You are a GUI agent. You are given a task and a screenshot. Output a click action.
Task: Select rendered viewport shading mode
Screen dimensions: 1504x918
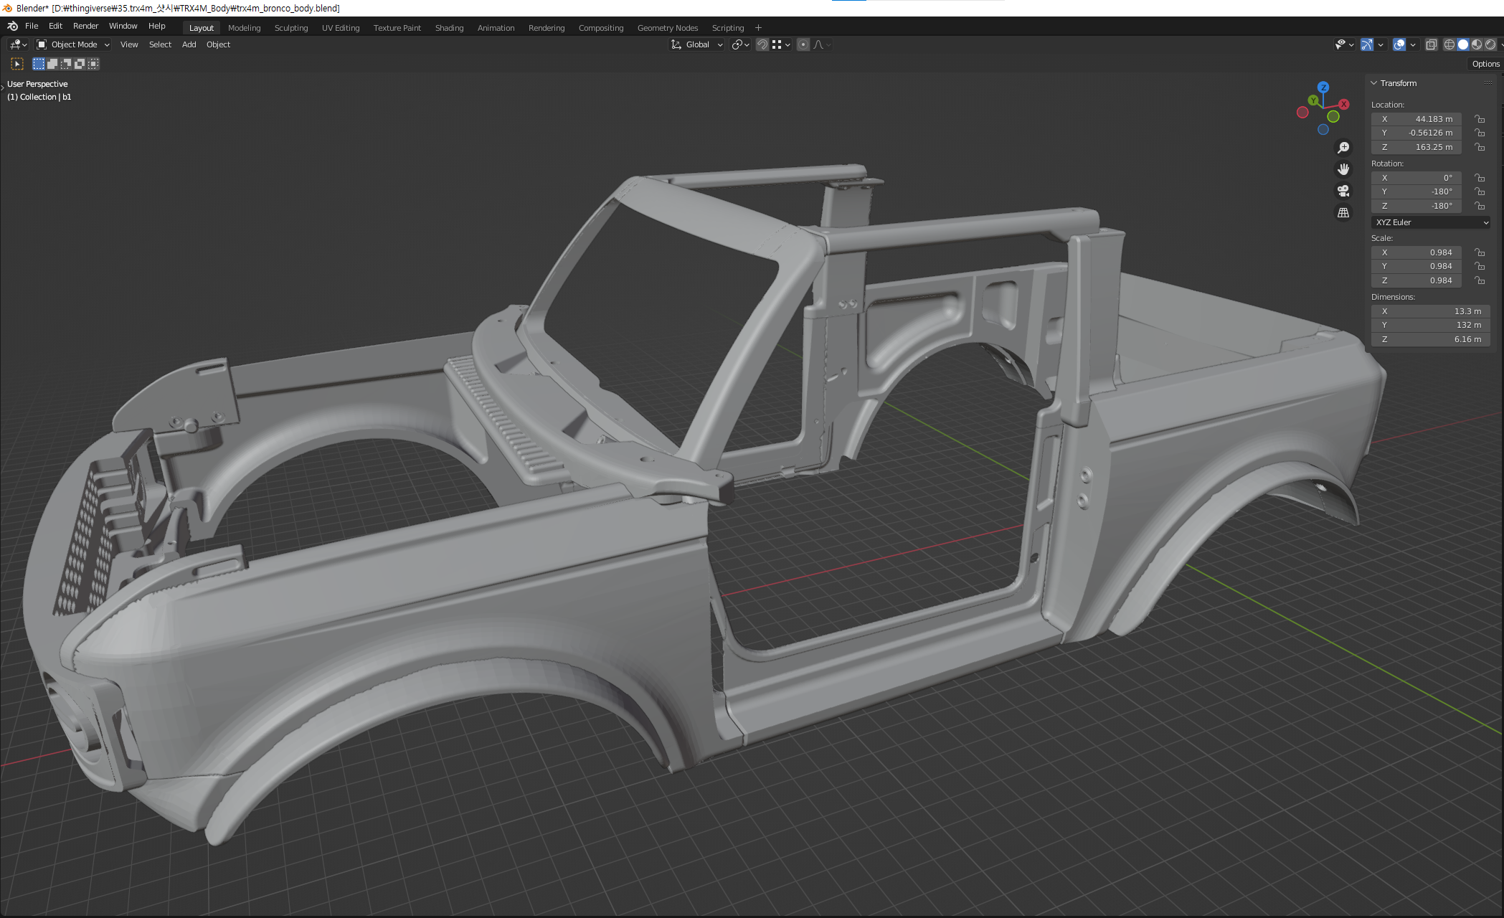1490,44
